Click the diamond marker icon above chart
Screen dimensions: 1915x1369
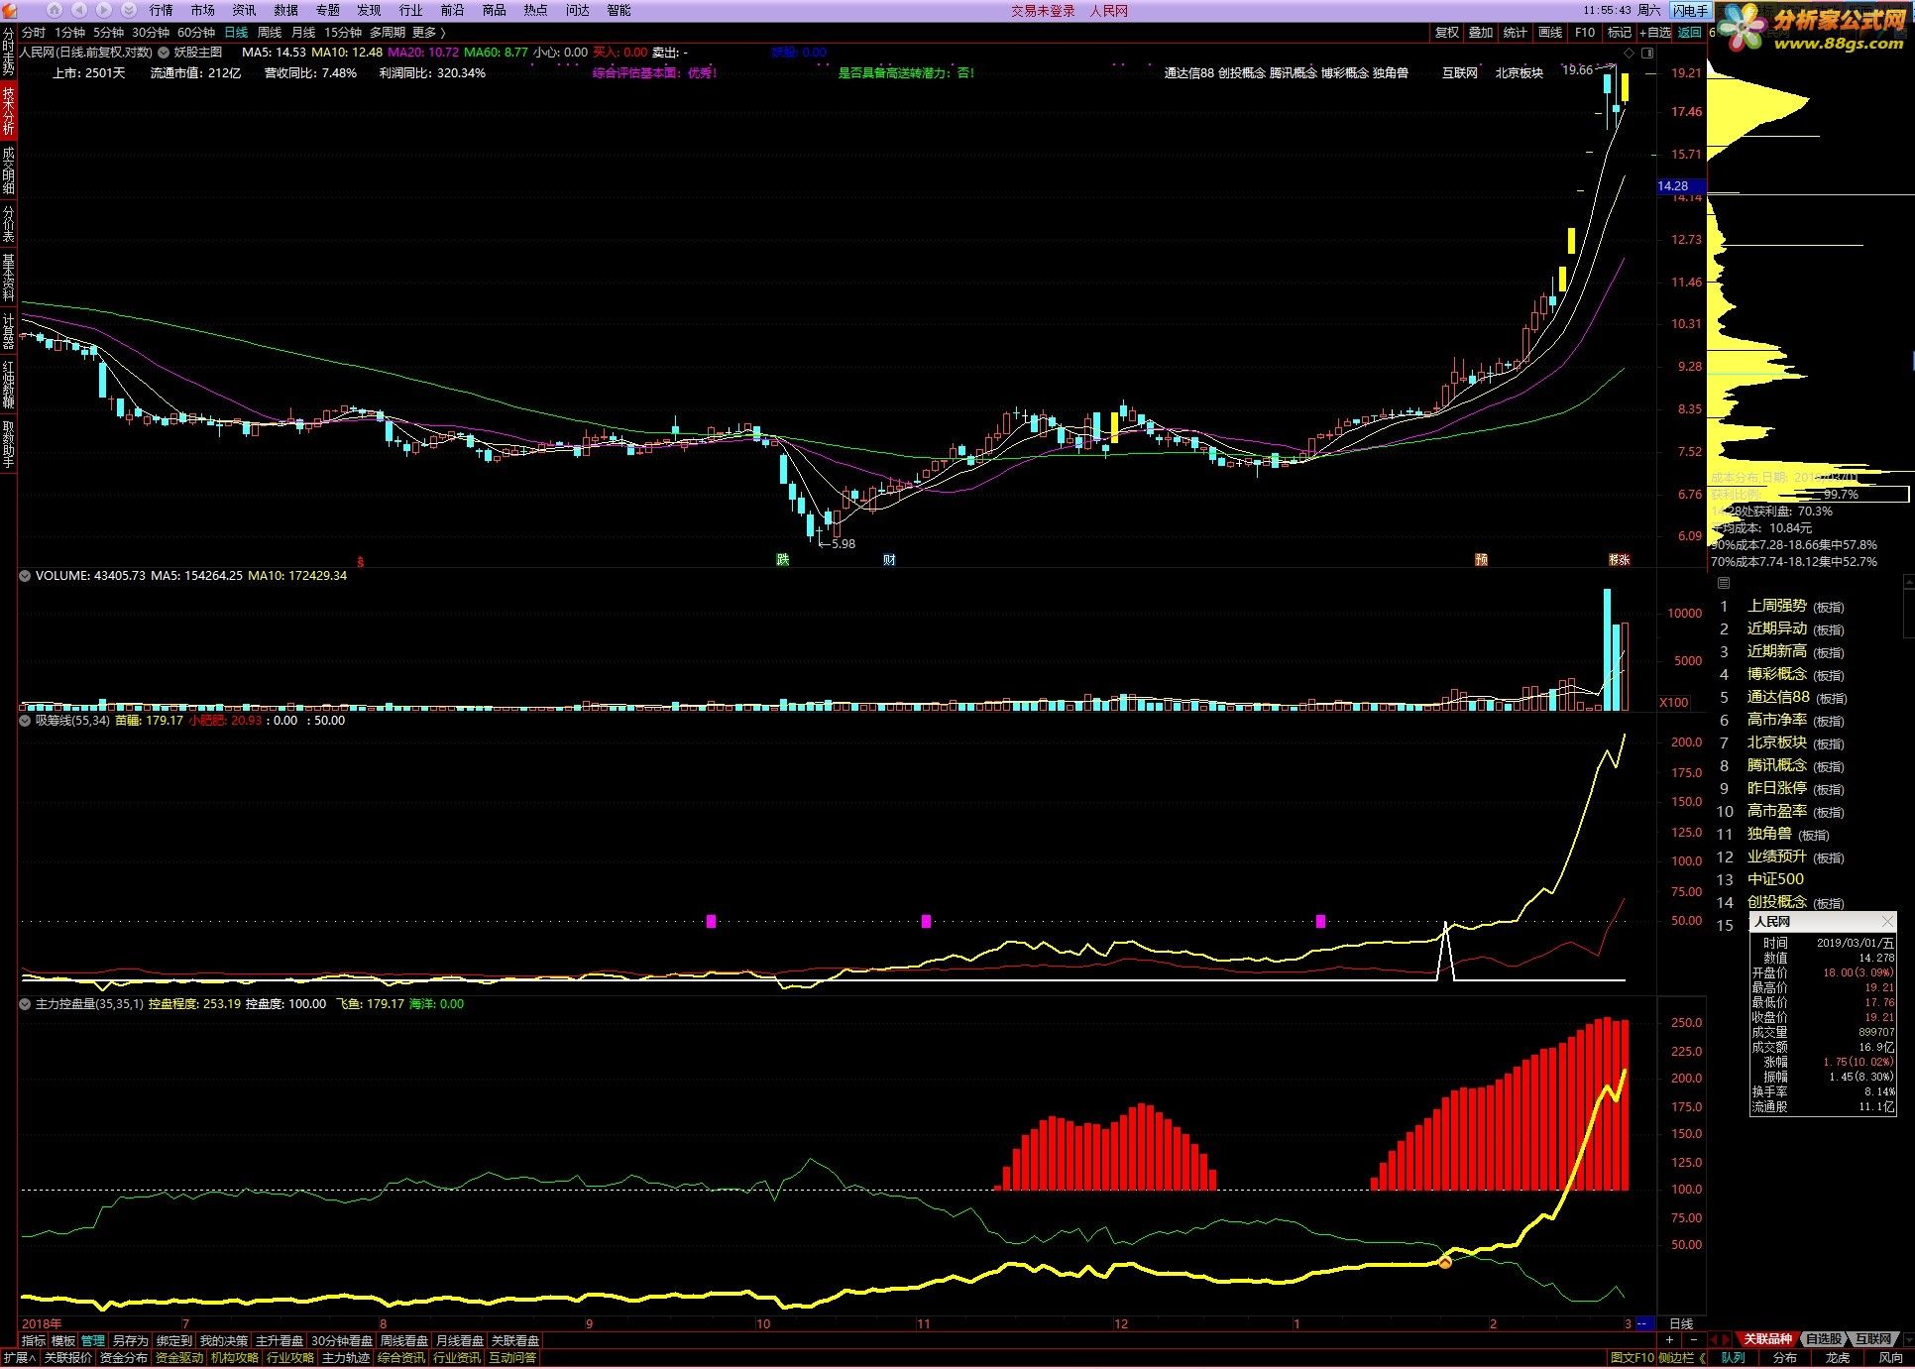point(1629,53)
